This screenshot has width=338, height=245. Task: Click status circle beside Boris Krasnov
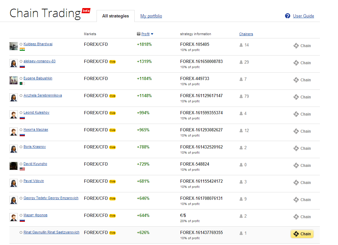pos(21,147)
